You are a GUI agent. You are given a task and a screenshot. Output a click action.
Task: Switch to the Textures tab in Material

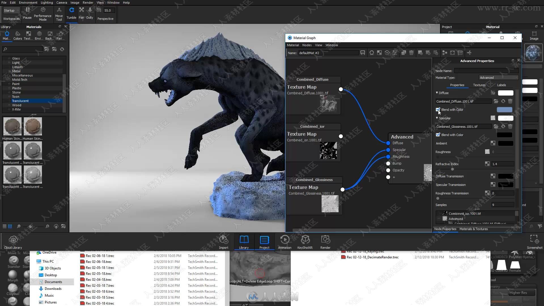click(479, 84)
